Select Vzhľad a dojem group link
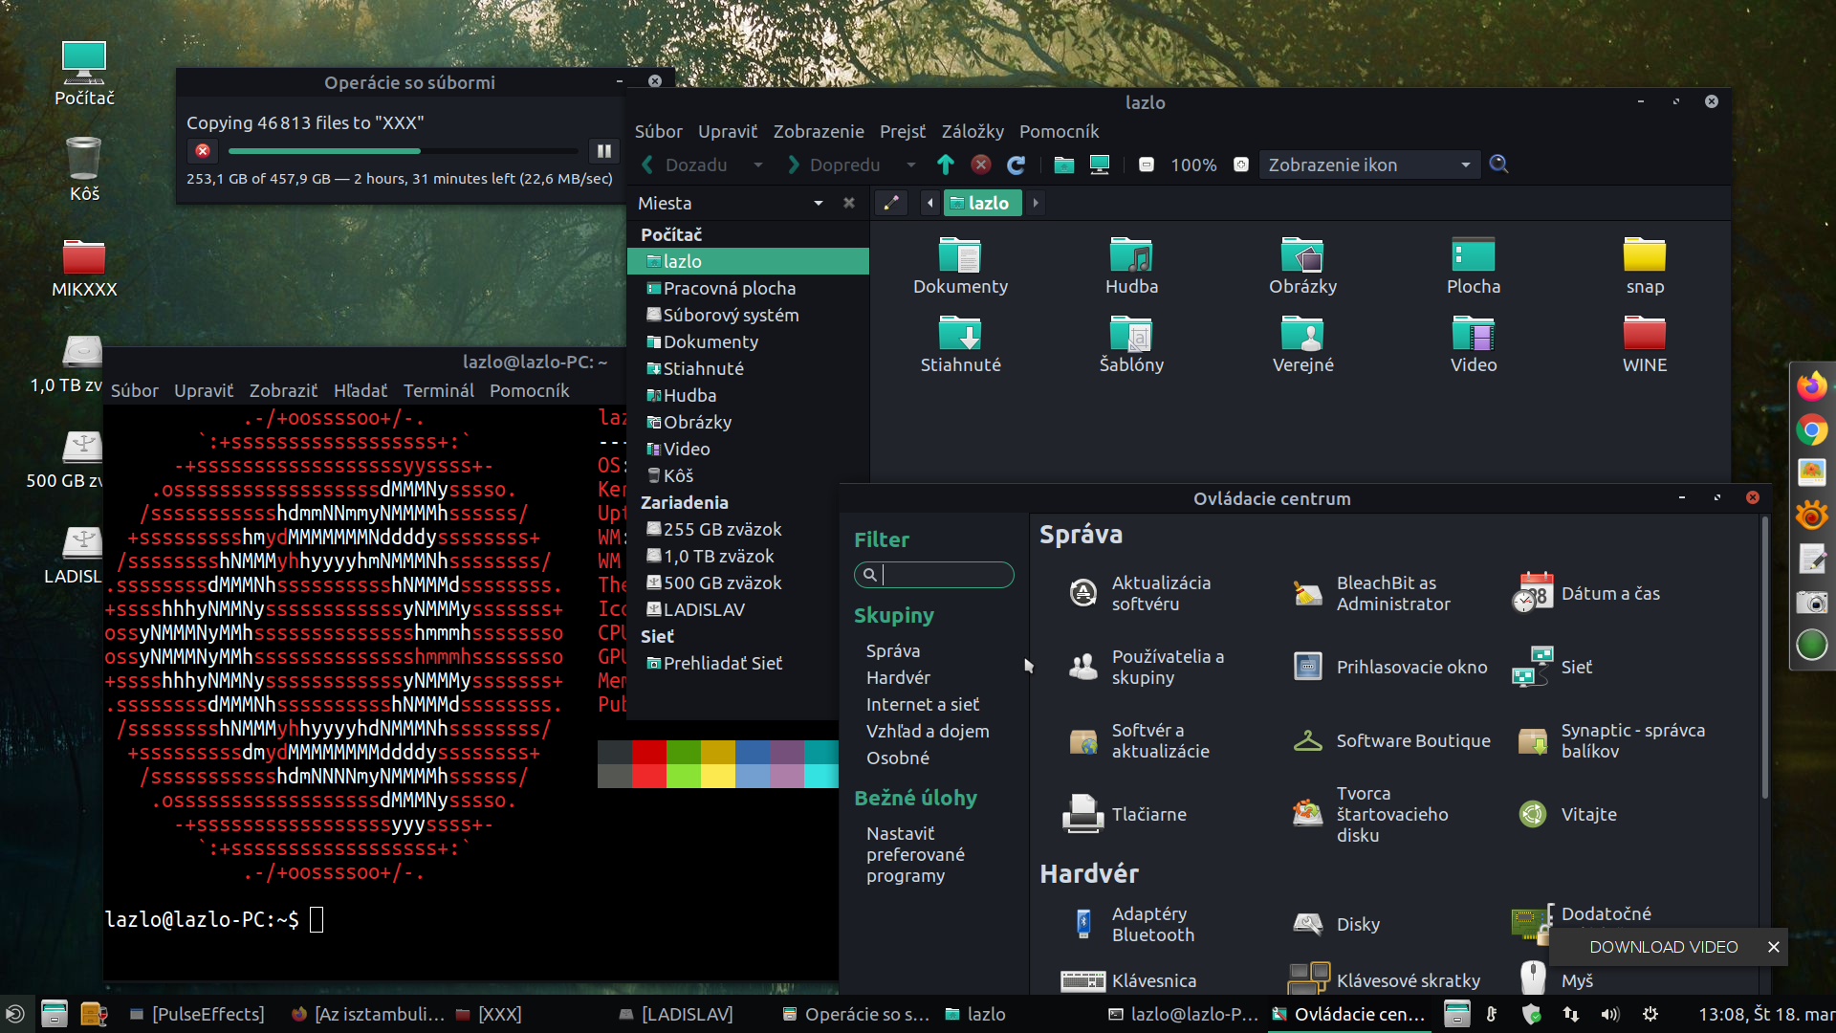The width and height of the screenshot is (1836, 1033). [x=927, y=731]
